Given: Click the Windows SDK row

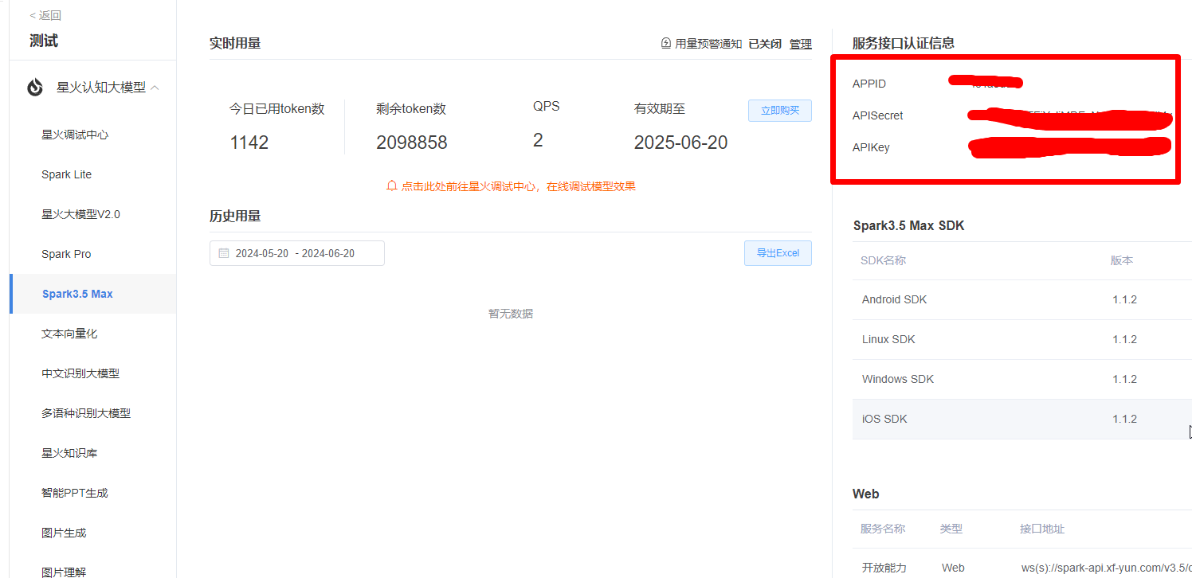Looking at the screenshot, I should [1021, 379].
